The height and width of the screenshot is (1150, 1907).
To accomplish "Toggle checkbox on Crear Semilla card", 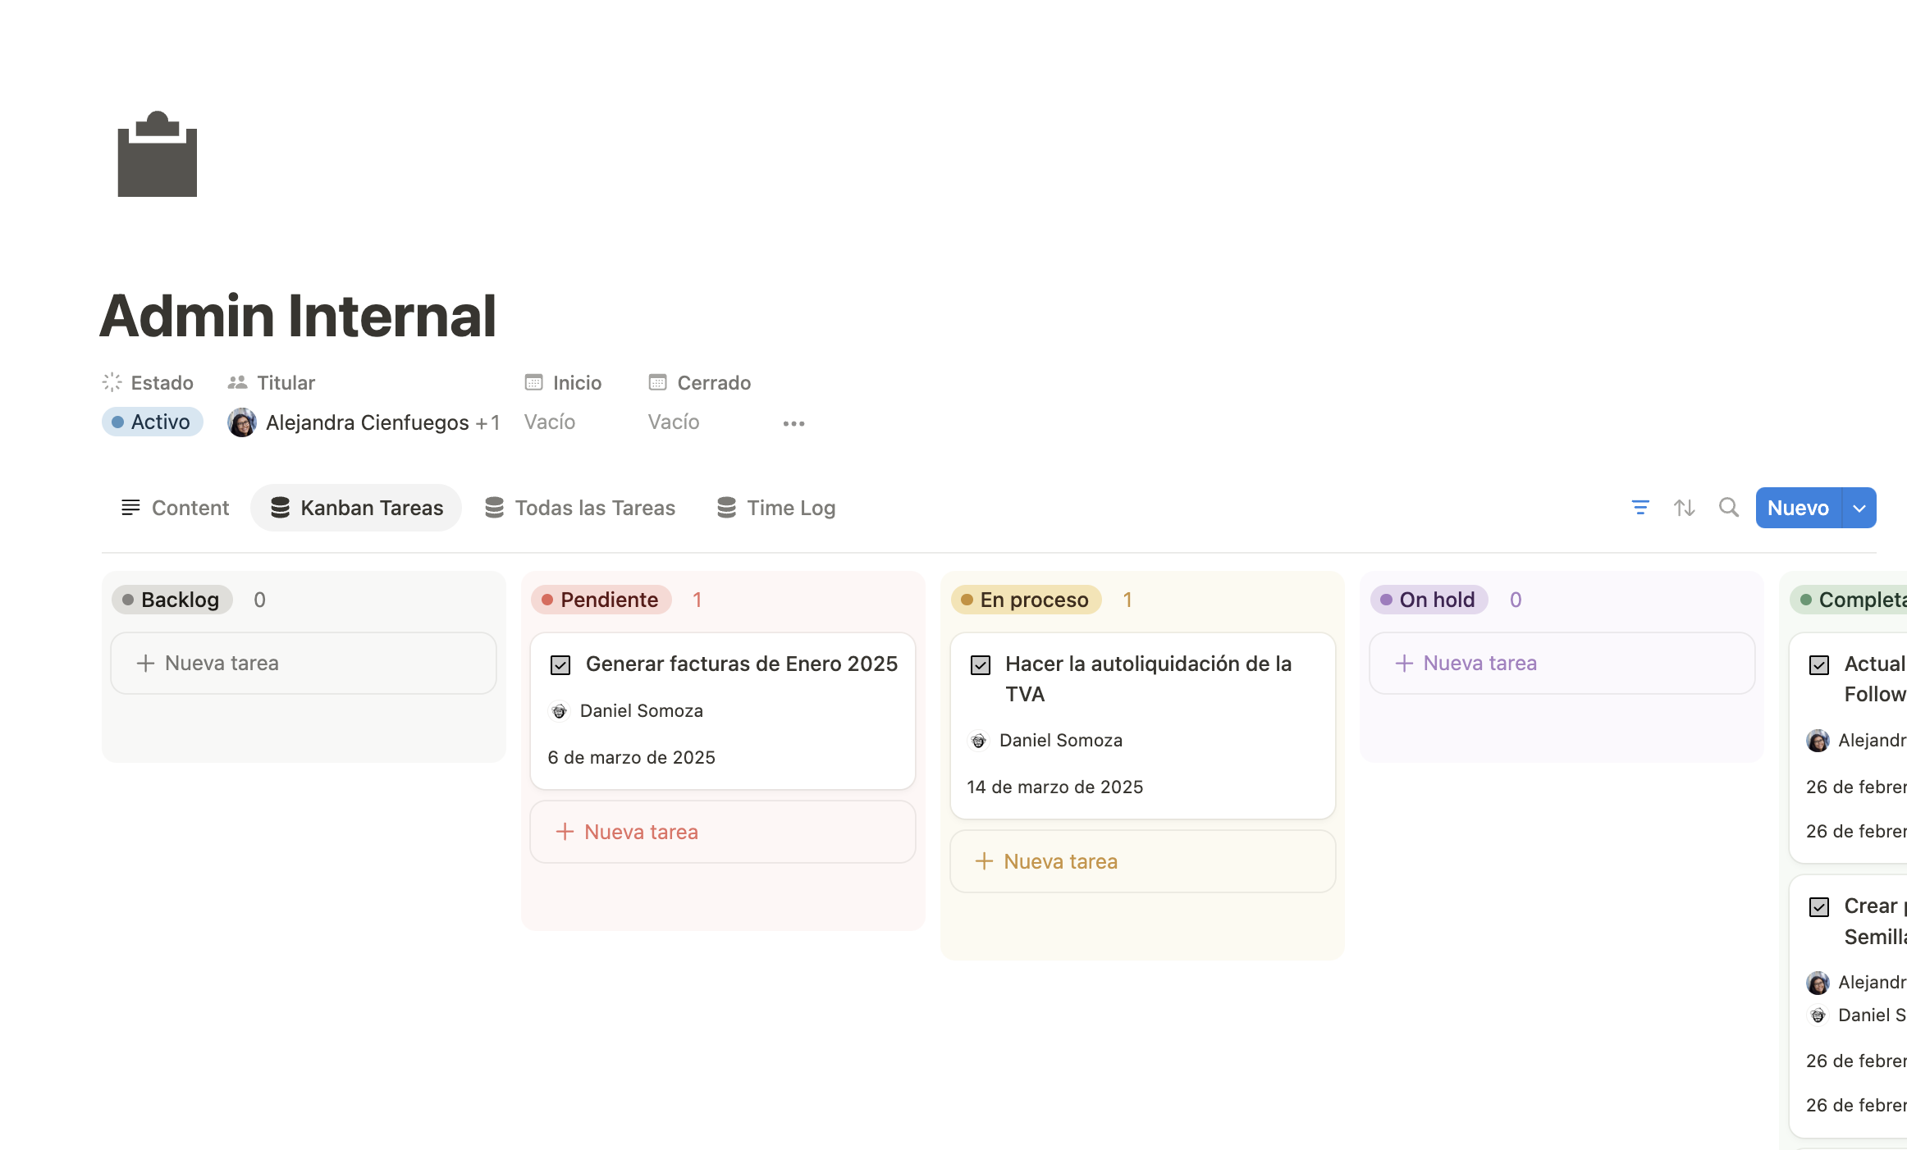I will (x=1819, y=906).
